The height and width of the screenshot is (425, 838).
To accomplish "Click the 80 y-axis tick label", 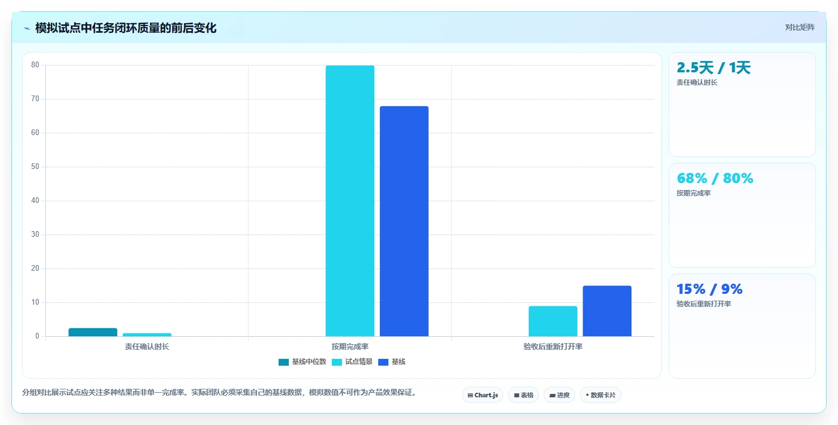I will [x=35, y=65].
